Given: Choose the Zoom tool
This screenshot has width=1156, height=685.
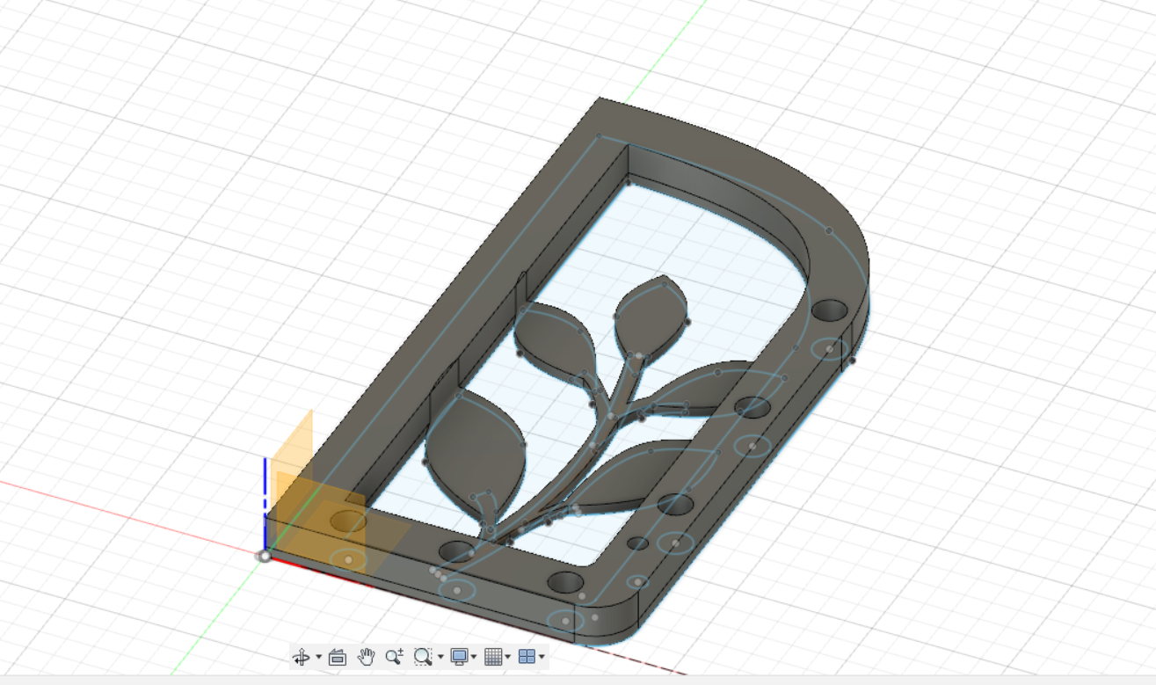Looking at the screenshot, I should pos(395,656).
